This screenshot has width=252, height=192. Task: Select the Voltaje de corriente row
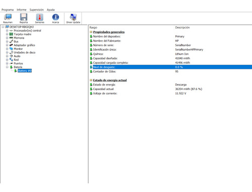(170, 93)
